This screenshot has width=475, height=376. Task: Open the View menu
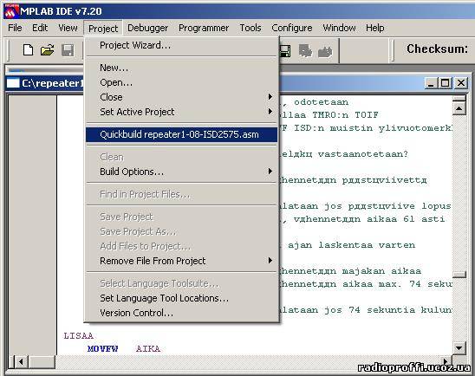pos(68,28)
